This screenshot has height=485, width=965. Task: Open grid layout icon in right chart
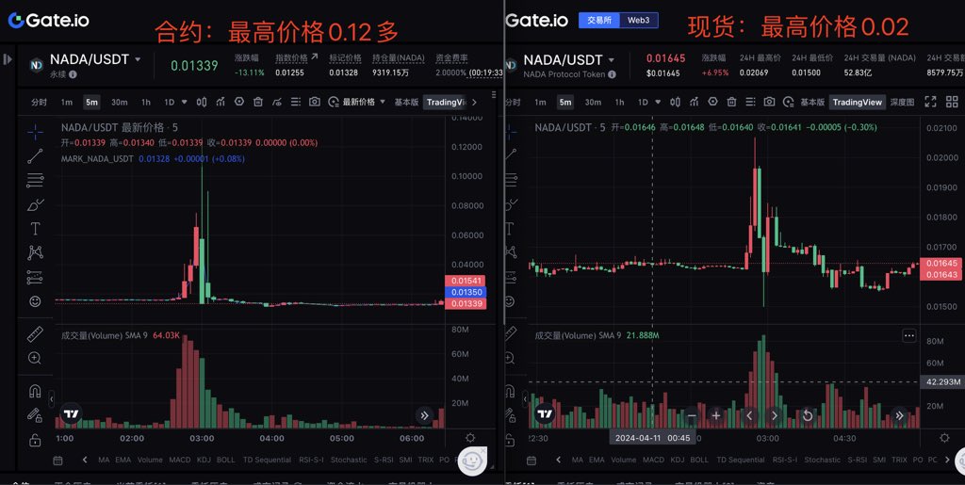pyautogui.click(x=952, y=102)
